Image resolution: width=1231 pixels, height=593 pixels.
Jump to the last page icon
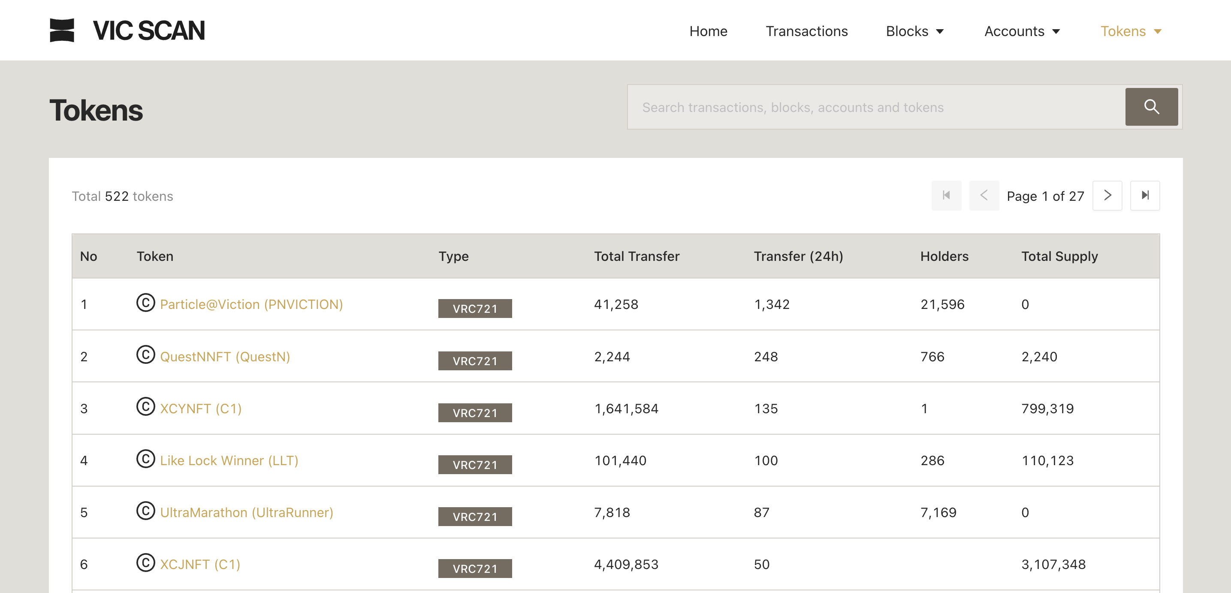tap(1145, 195)
